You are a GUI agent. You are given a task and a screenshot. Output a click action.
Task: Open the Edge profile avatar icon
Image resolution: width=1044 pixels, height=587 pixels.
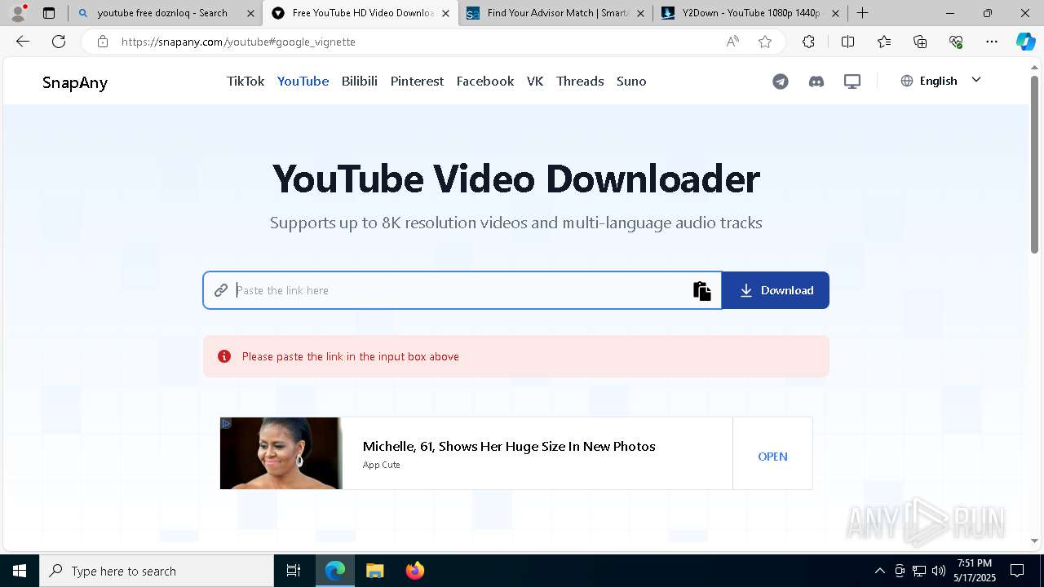tap(17, 13)
